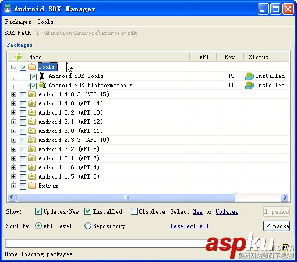Click the Android robot icon in header
This screenshot has height=262, width=297.
[x=18, y=57]
